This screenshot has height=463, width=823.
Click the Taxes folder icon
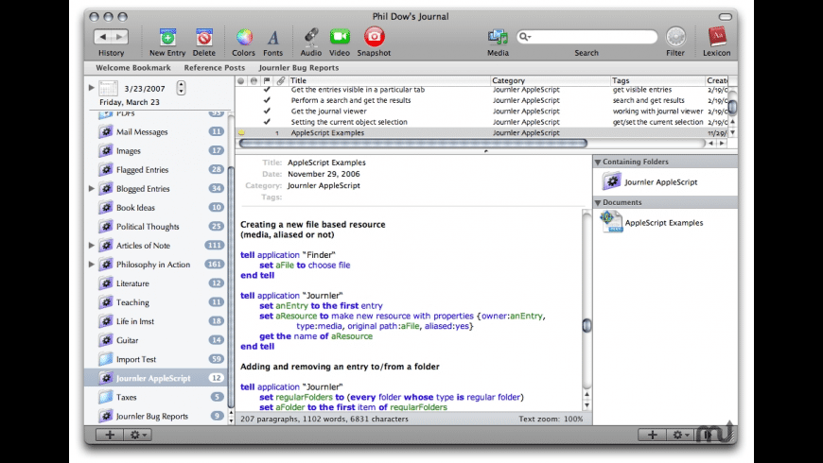pos(106,397)
